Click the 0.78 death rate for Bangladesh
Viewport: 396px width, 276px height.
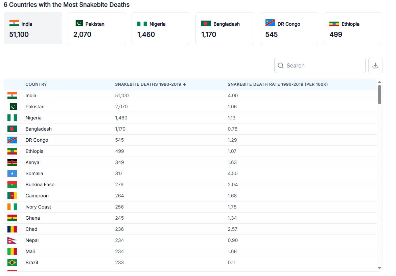[233, 129]
